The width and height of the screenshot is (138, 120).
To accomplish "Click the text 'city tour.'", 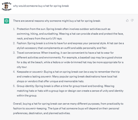I will coord(22,67).
